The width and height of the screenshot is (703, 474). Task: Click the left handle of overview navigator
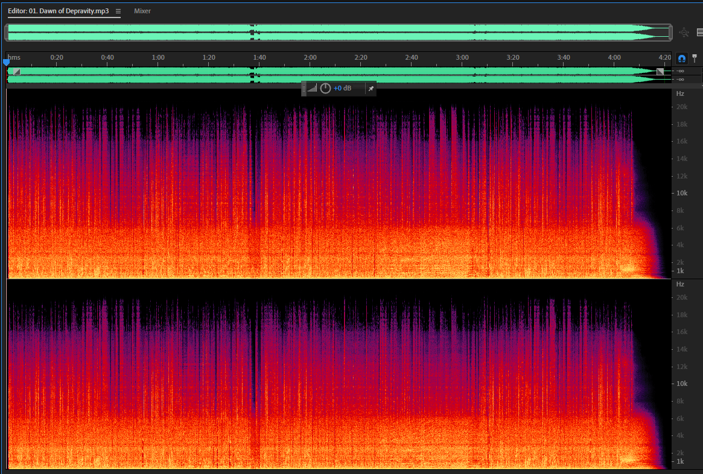point(7,32)
